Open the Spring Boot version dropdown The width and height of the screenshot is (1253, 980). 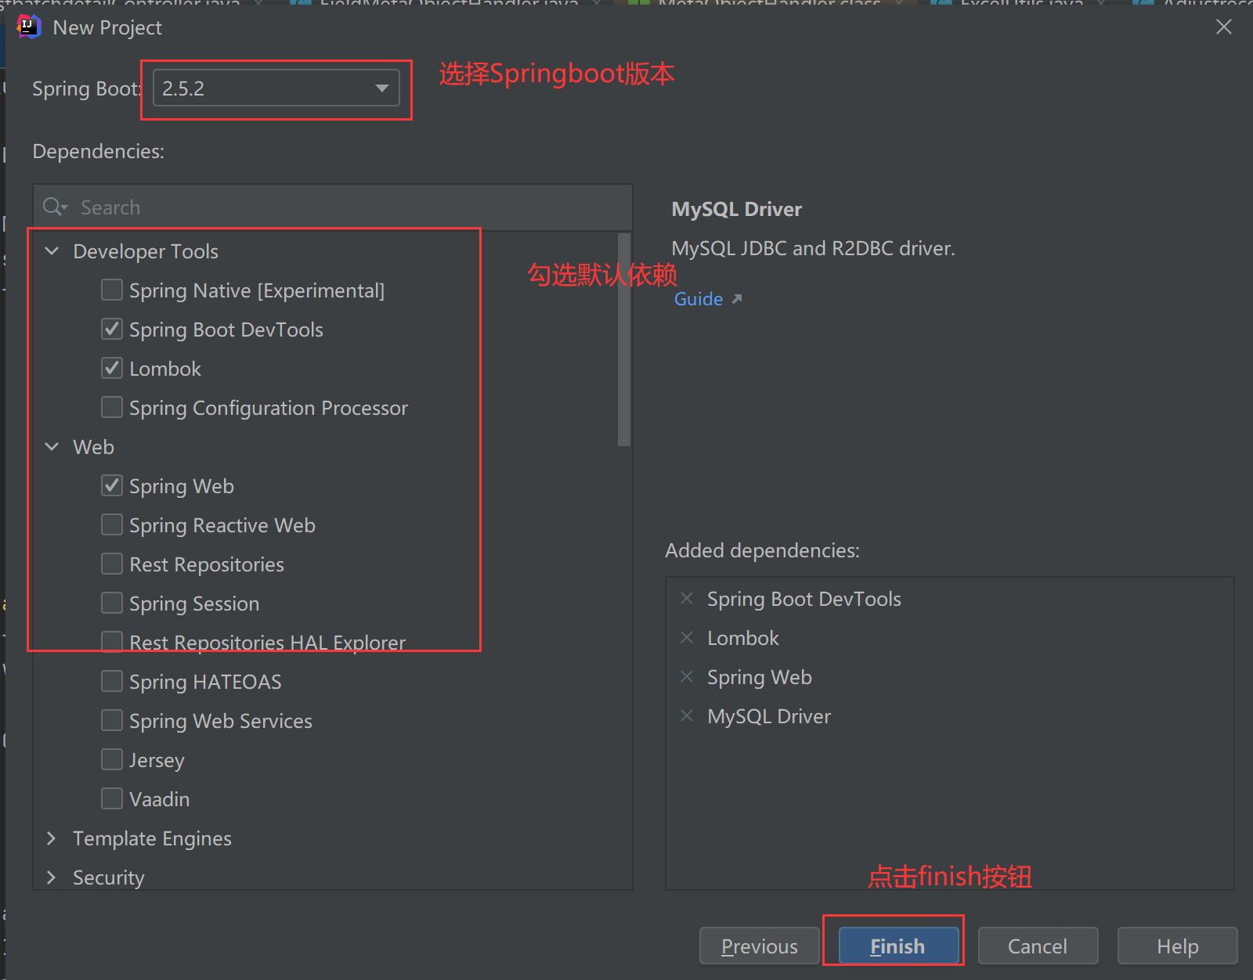276,88
